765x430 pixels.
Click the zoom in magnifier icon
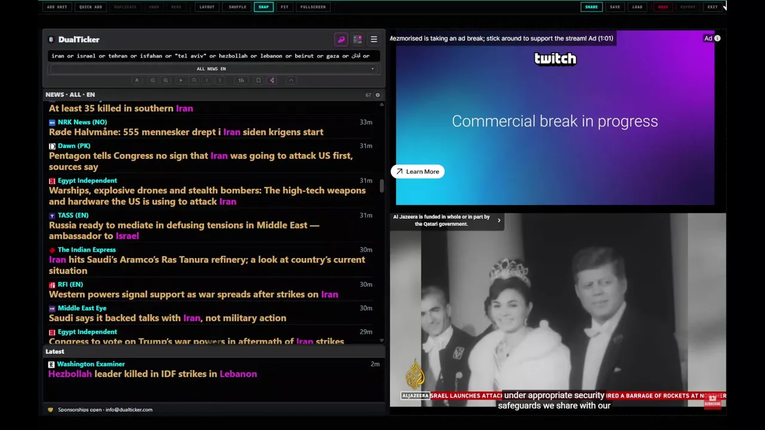(166, 80)
